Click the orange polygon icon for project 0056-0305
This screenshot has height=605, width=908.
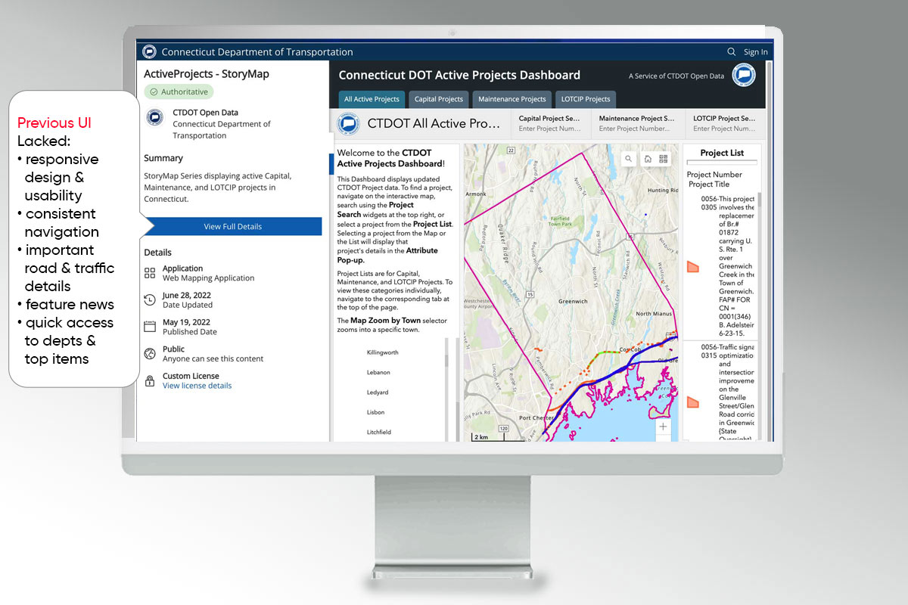click(692, 267)
